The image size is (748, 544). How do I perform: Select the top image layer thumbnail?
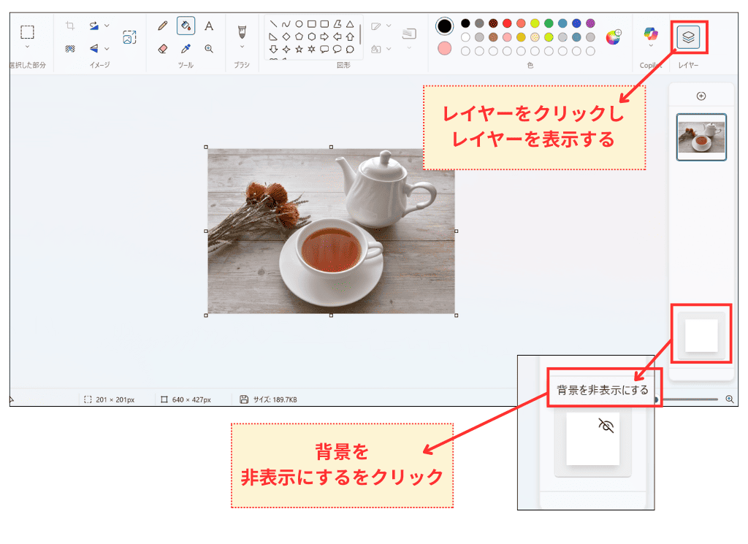[701, 137]
